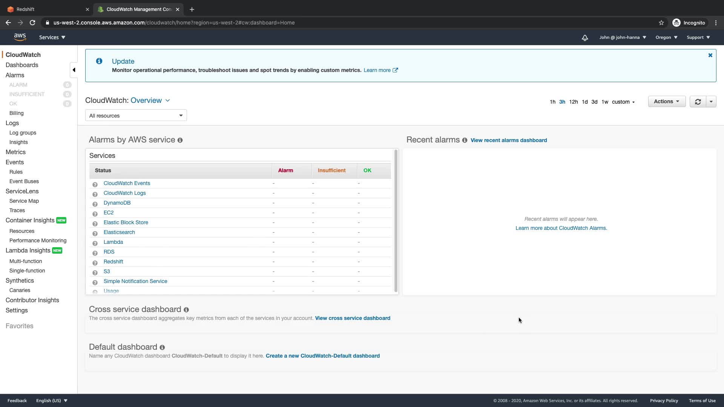Open Log groups in sidebar
Image resolution: width=724 pixels, height=407 pixels.
pyautogui.click(x=23, y=133)
